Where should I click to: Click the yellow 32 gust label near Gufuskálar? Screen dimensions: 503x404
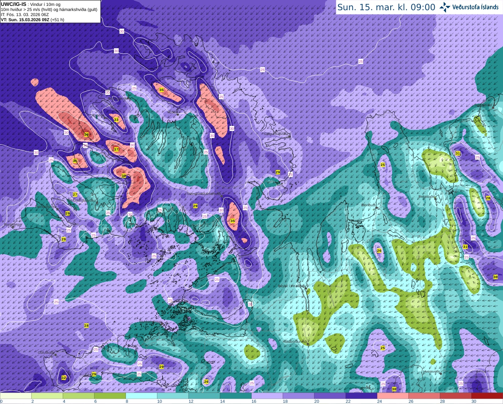pyautogui.click(x=64, y=378)
